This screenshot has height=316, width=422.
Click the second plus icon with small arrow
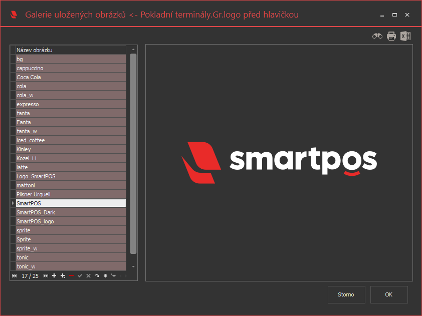coord(63,275)
